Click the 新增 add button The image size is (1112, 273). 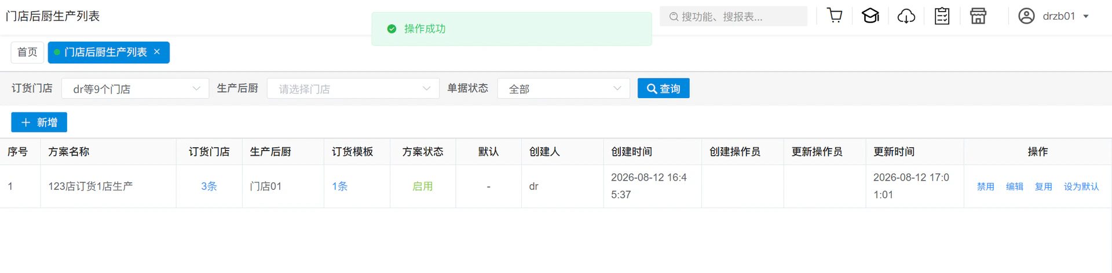click(x=39, y=122)
